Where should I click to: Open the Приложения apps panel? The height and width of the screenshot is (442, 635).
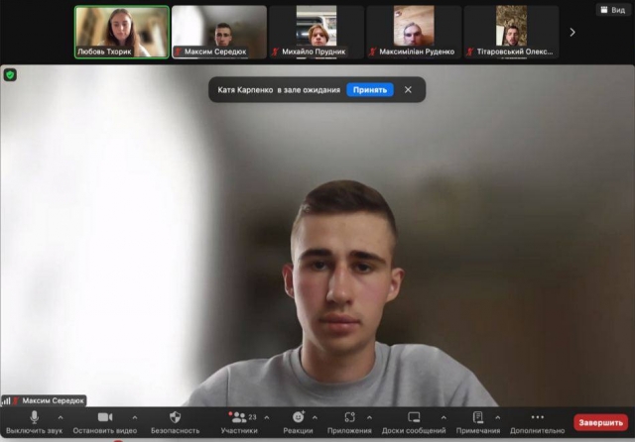[349, 422]
